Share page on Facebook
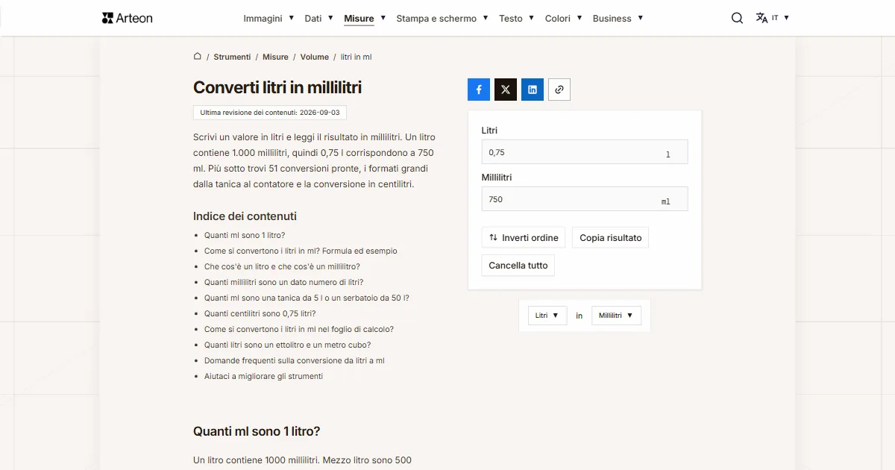895x470 pixels. 479,90
